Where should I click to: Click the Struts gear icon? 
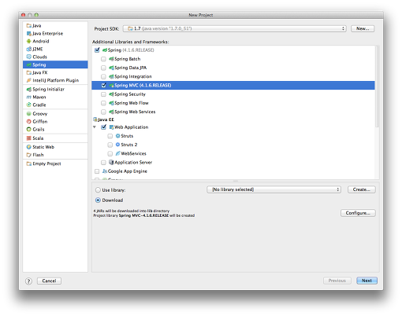click(x=118, y=136)
